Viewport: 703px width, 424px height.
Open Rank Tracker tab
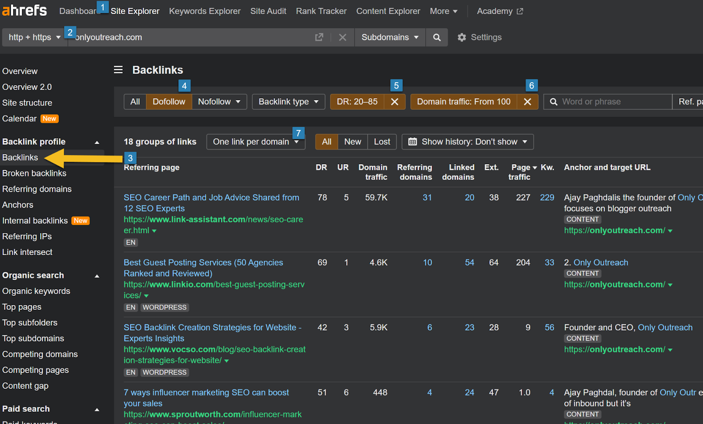click(x=321, y=11)
